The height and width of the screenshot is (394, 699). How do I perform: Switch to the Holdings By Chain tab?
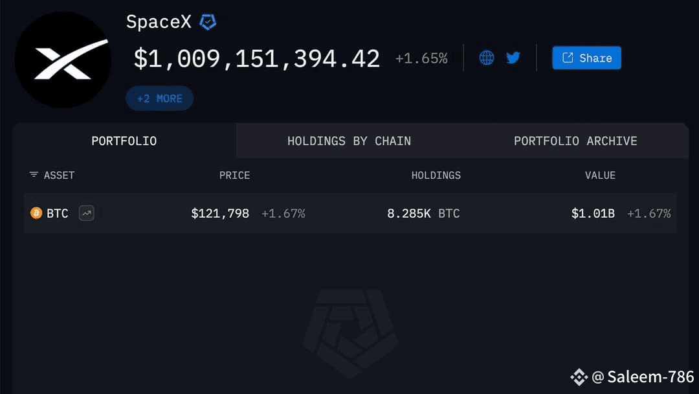pyautogui.click(x=349, y=141)
